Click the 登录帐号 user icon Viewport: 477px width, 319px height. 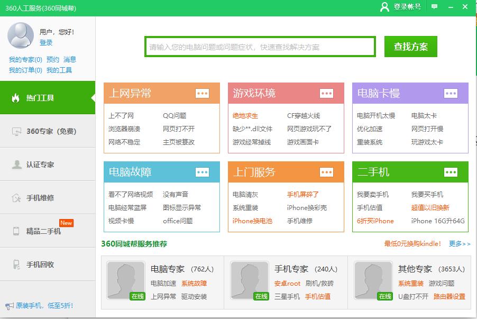383,7
